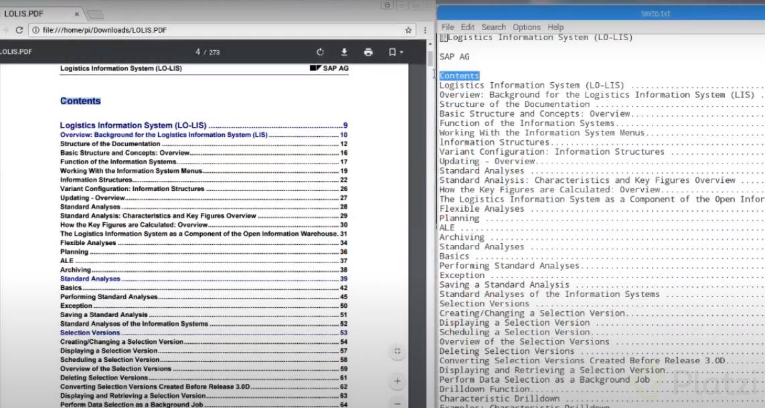765x408 pixels.
Task: Click 'Drilldown Function' line in text editor
Action: [602, 389]
